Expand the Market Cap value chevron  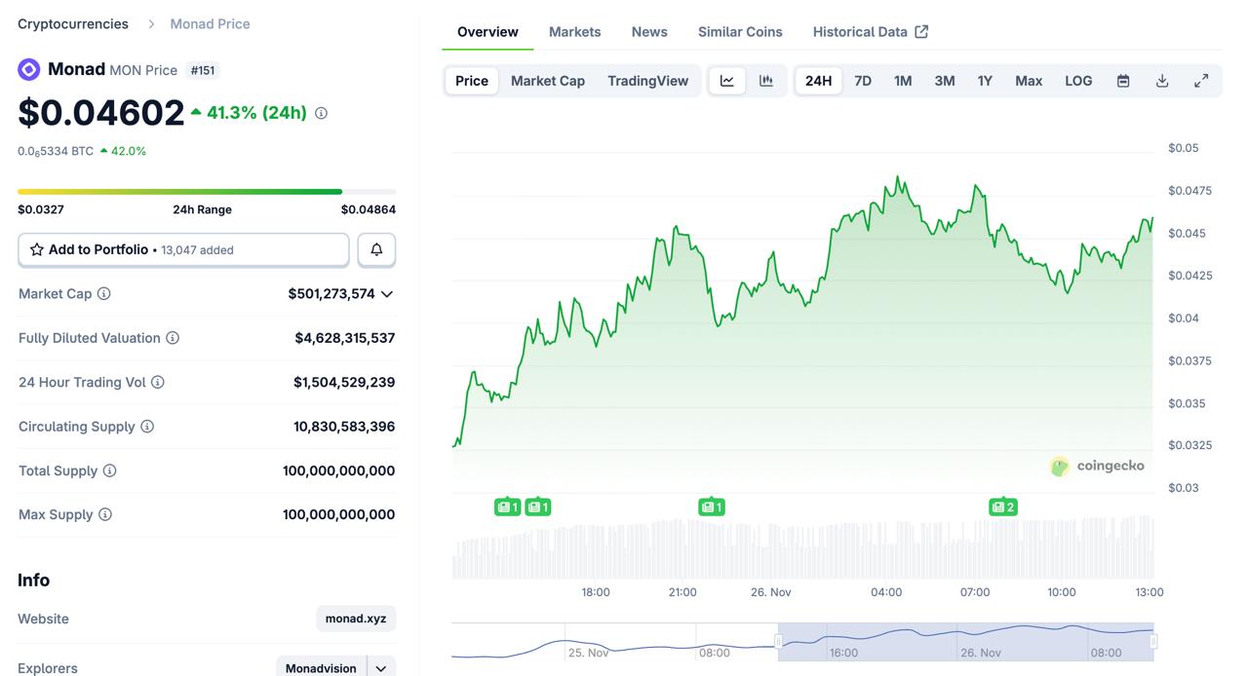tap(387, 294)
